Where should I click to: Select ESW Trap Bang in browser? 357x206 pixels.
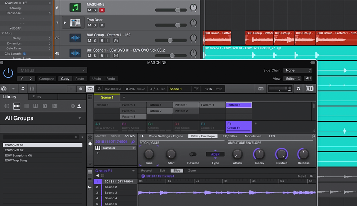click(x=43, y=160)
